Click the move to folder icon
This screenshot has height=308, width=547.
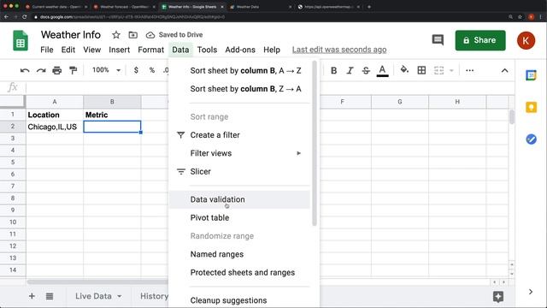pos(133,35)
